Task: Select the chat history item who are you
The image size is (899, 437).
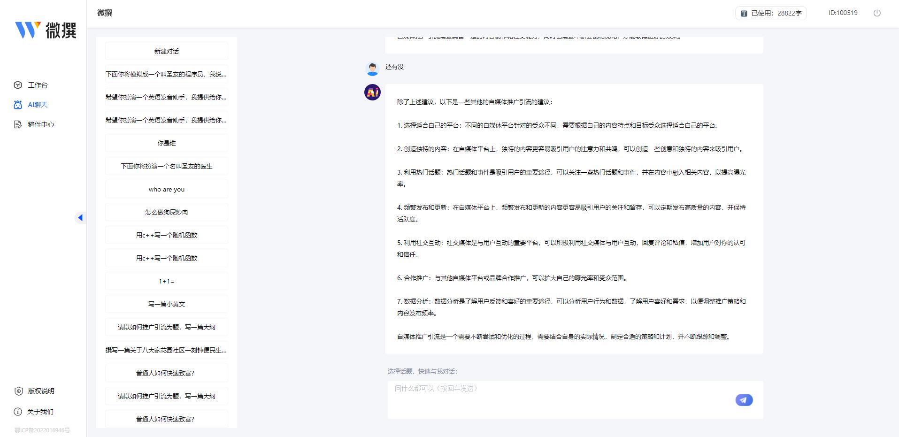Action: point(166,189)
